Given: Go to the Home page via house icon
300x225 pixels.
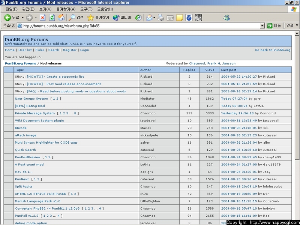Looking at the screenshot, I should [x=61, y=18].
